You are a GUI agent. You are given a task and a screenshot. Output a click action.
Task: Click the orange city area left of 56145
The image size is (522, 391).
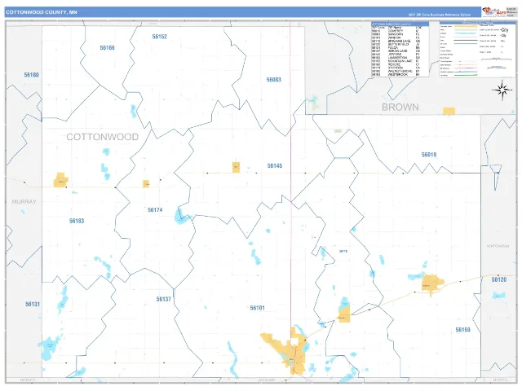pos(236,167)
